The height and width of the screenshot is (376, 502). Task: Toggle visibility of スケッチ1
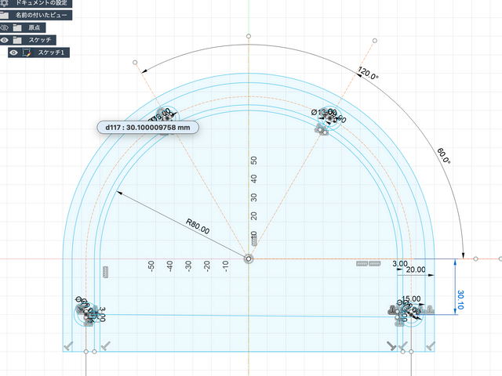pyautogui.click(x=13, y=52)
